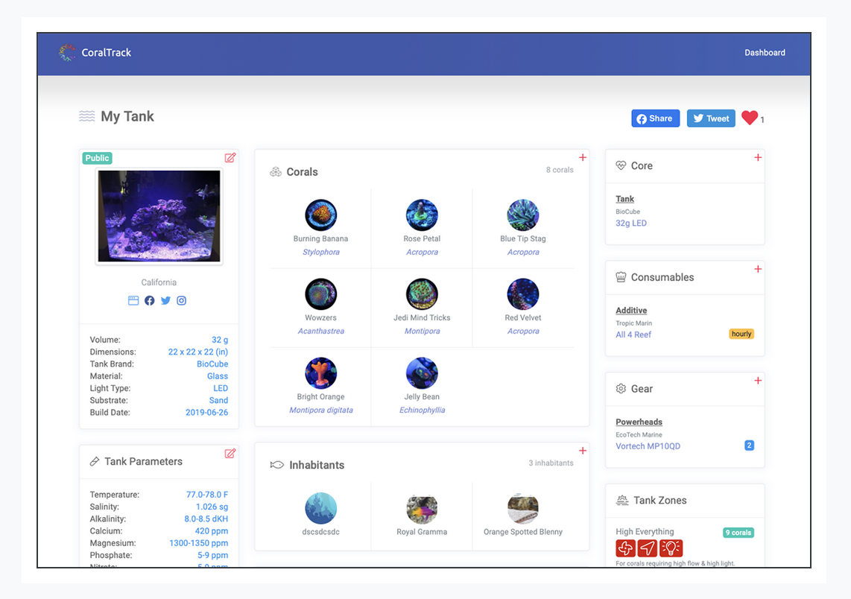
Task: Open Jelly Bean coral image
Action: [422, 373]
